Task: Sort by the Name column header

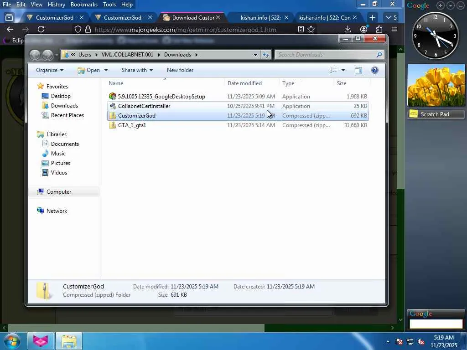Action: point(116,83)
